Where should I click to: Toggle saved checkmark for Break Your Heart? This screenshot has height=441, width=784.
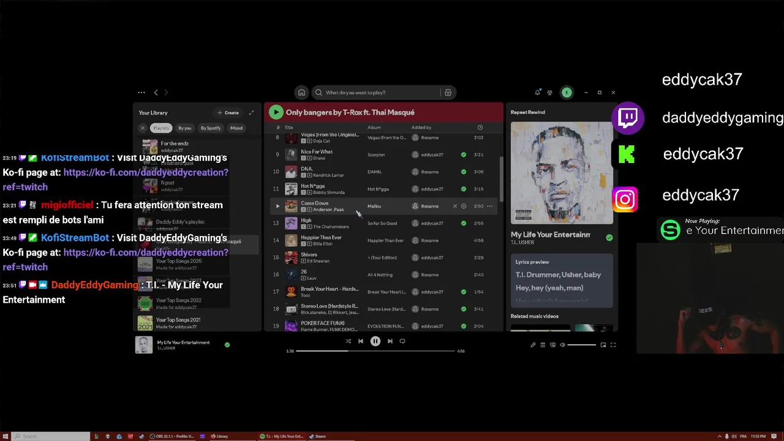pos(464,292)
